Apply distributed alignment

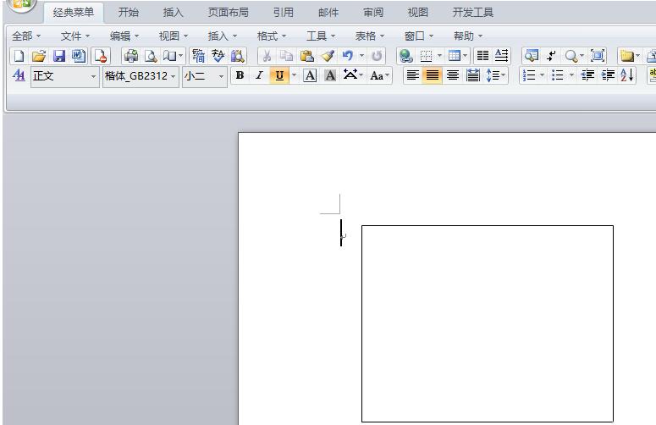473,75
